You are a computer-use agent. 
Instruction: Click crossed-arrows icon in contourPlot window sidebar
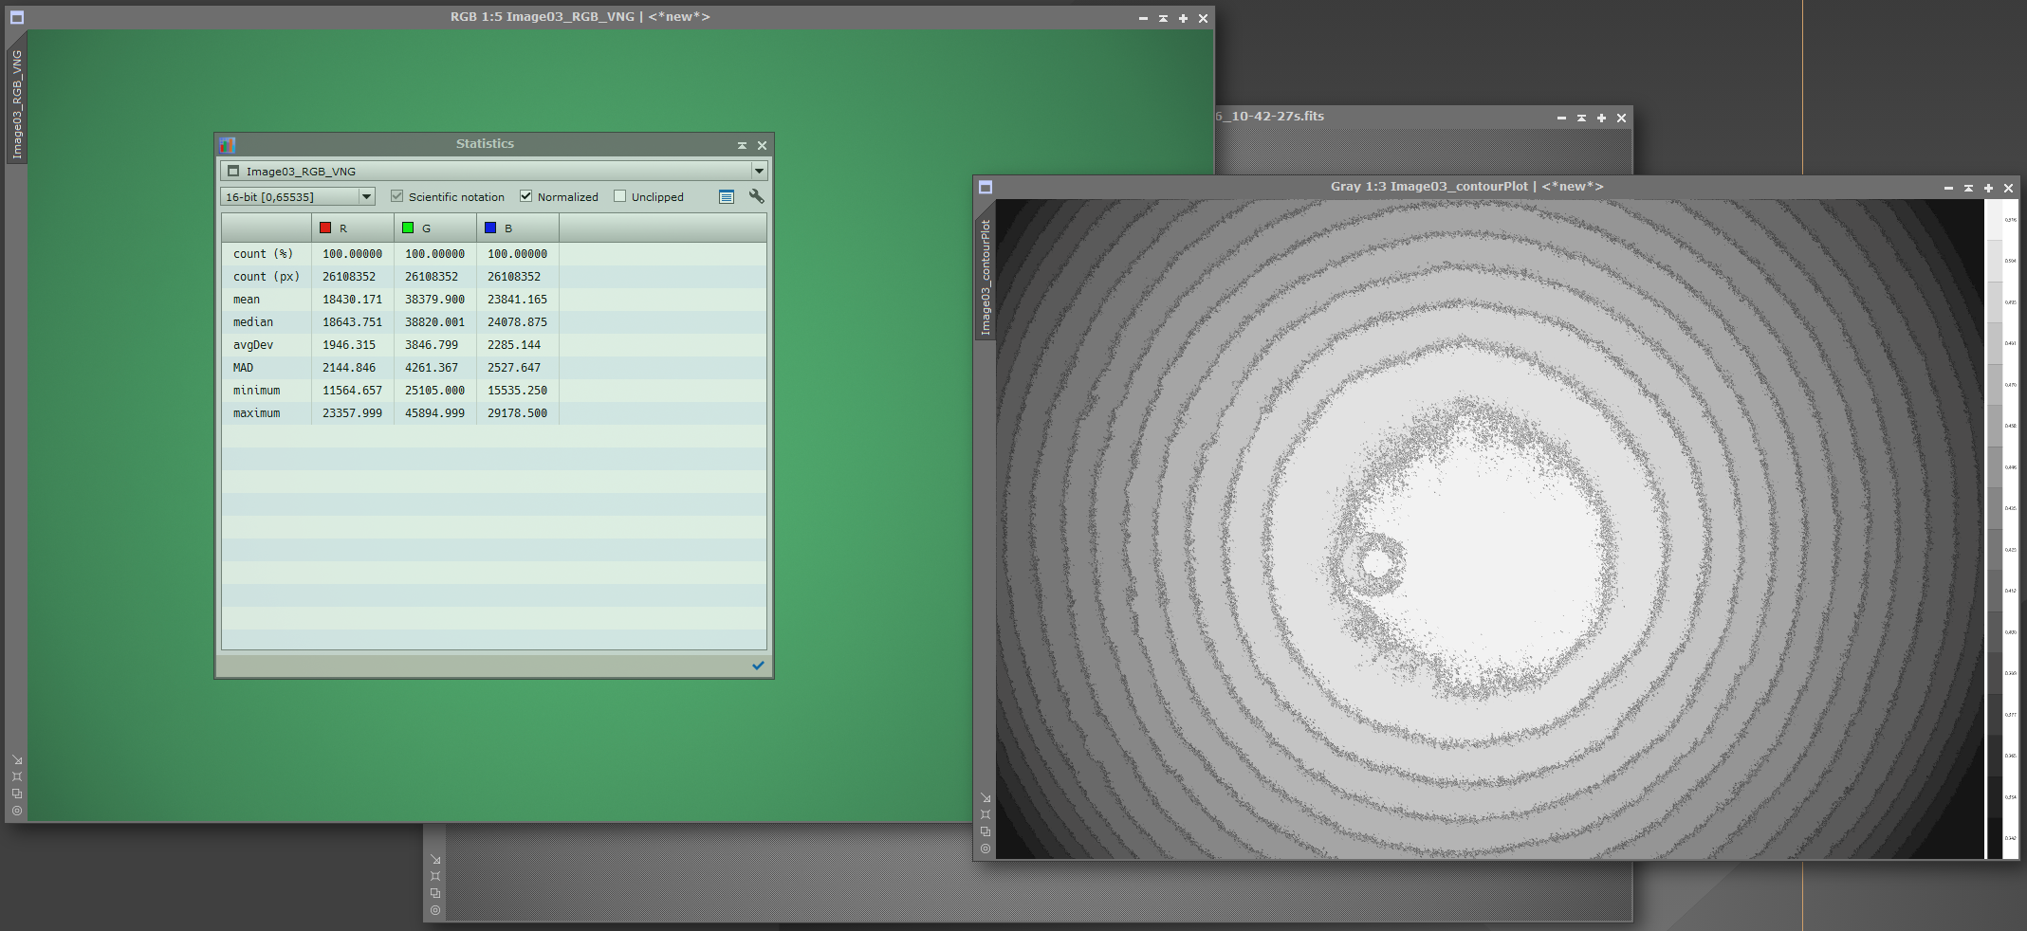click(986, 814)
